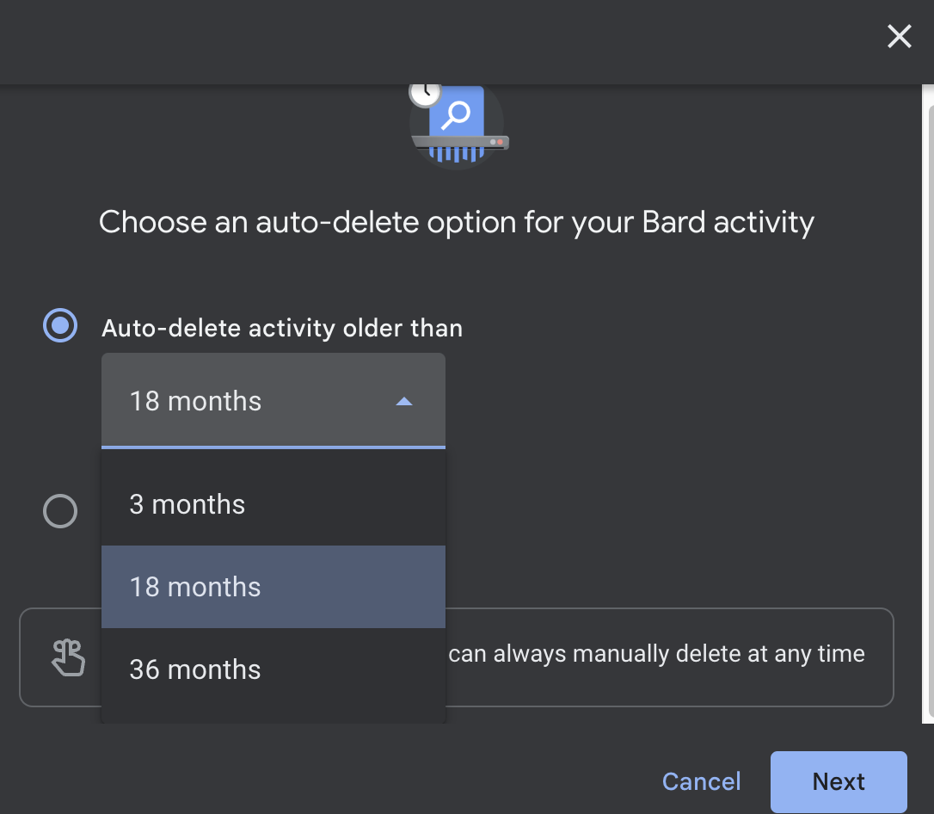Click the Next button
This screenshot has height=814, width=934.
point(839,781)
